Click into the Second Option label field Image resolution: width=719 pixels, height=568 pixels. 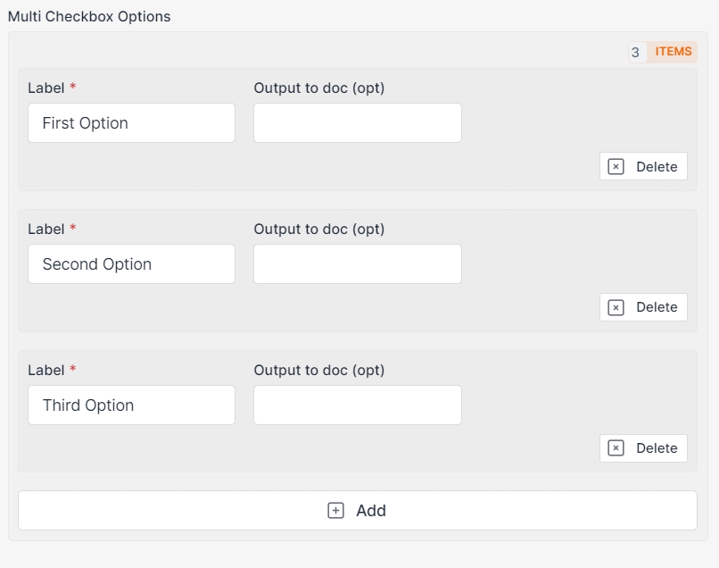(x=131, y=264)
